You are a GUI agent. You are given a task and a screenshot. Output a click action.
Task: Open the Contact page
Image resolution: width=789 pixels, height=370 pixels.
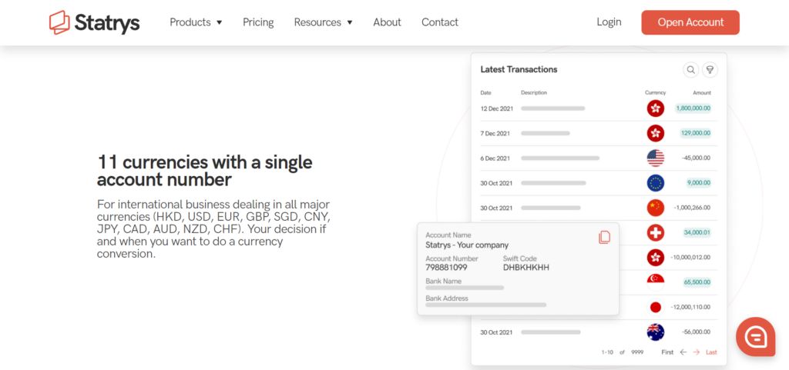coord(440,22)
